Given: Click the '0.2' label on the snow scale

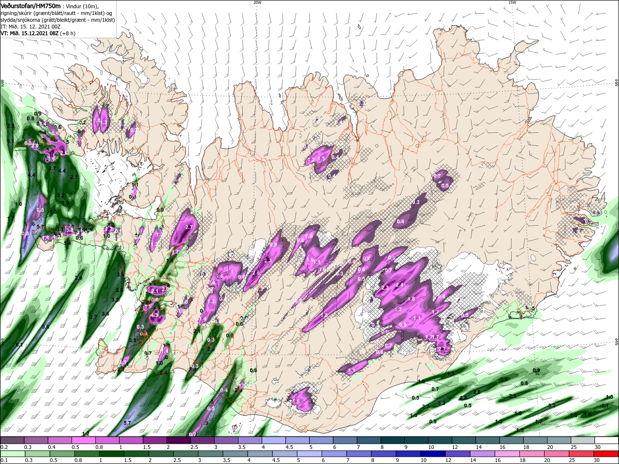Looking at the screenshot, I should [4, 447].
